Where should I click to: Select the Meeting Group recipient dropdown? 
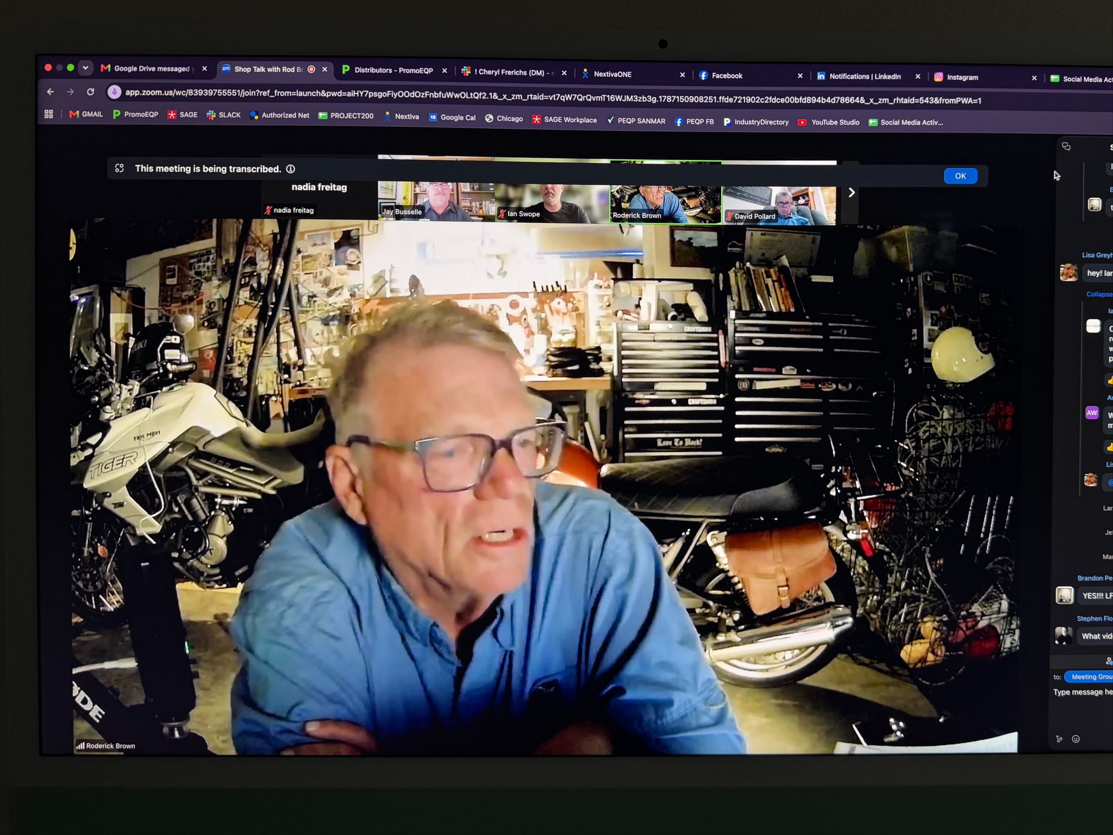[x=1089, y=677]
